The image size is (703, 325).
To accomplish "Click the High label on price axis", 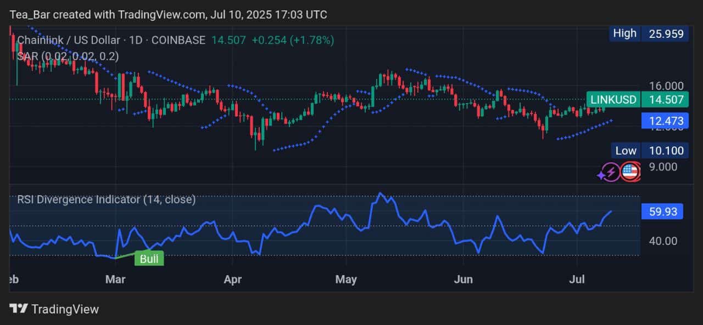I will [625, 33].
